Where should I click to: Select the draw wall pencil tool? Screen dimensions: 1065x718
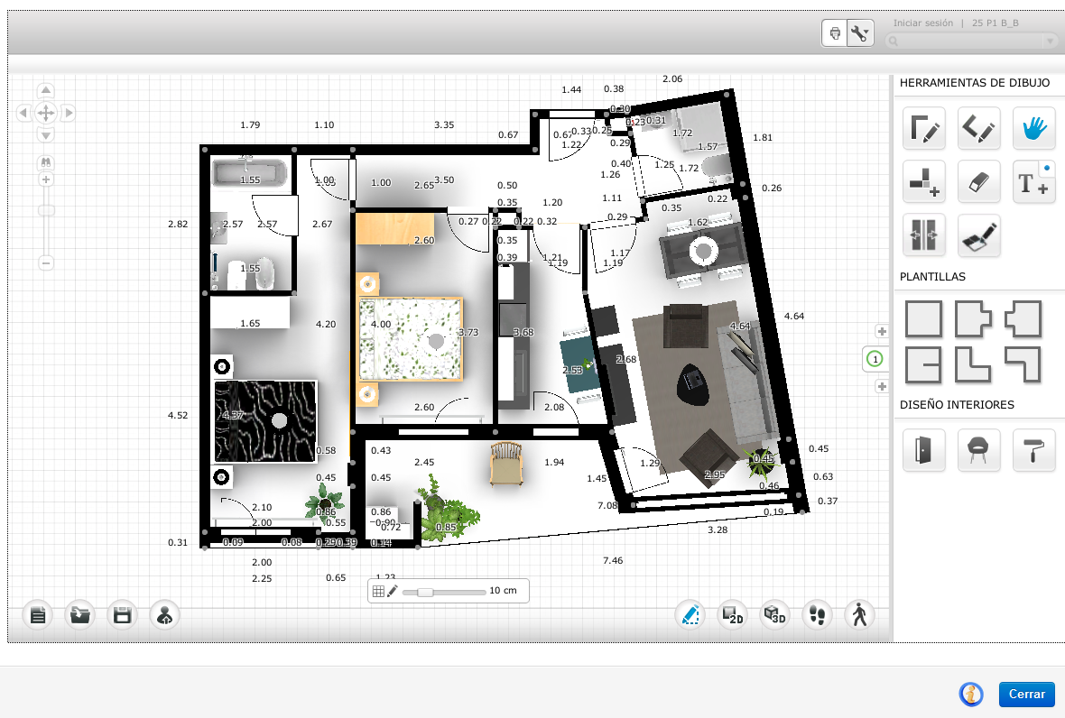(978, 127)
